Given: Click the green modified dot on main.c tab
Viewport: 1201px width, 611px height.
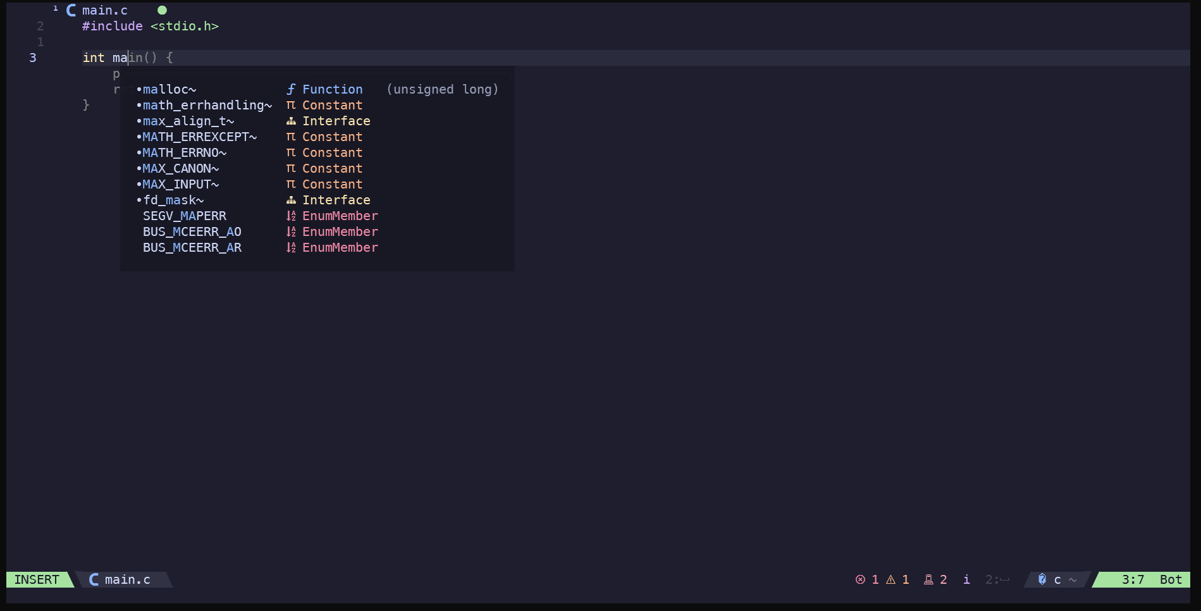Looking at the screenshot, I should click(162, 10).
